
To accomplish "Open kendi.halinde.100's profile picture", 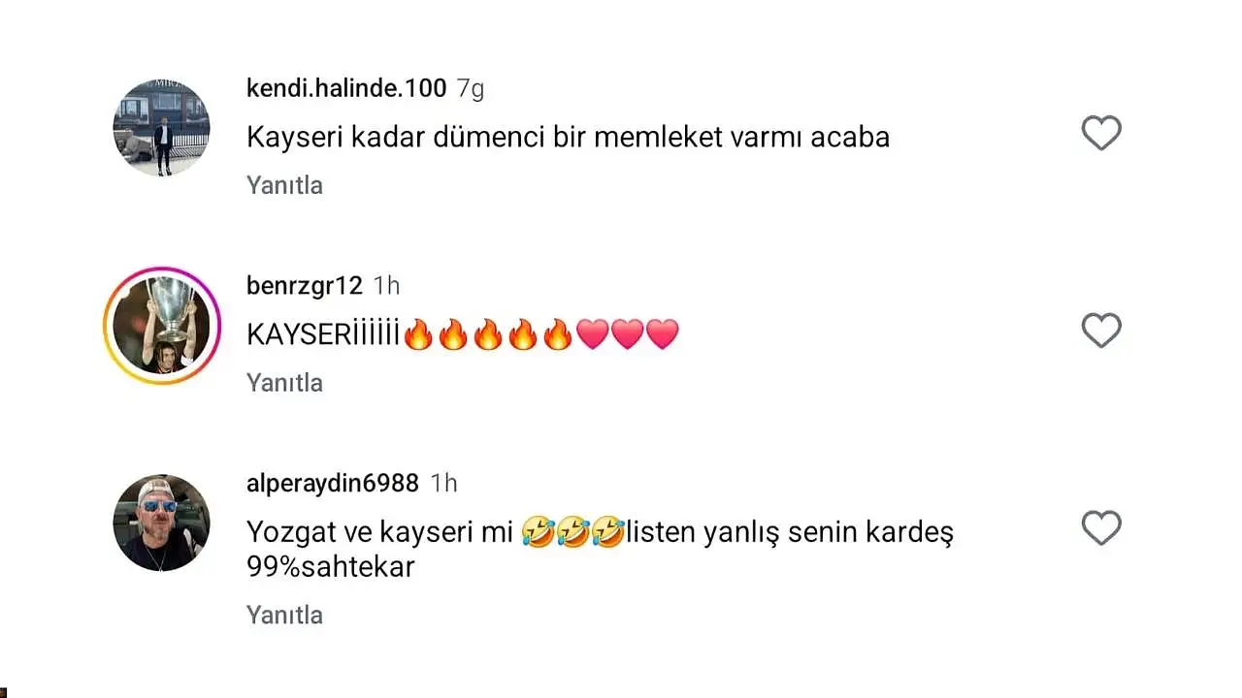I will [x=161, y=128].
